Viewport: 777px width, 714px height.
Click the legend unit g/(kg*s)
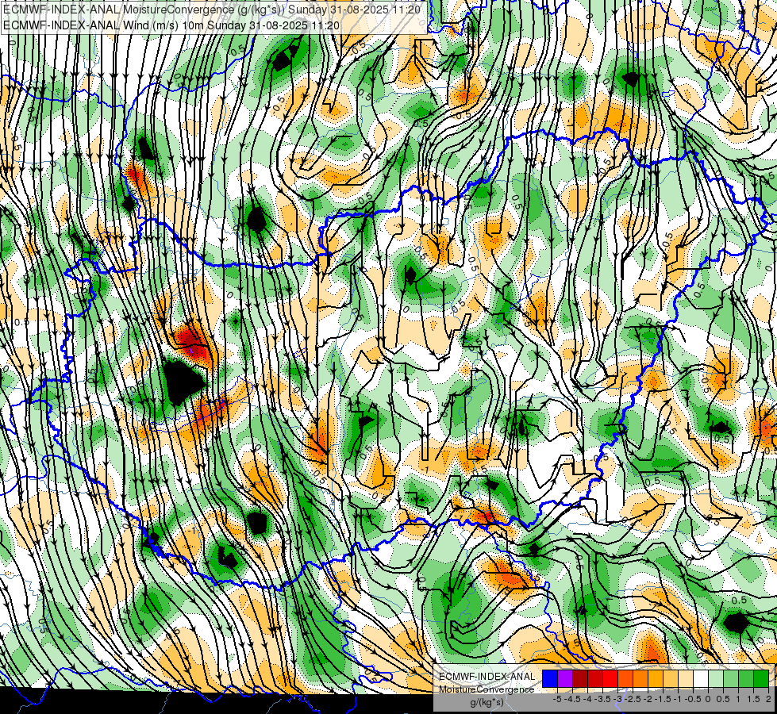[x=487, y=703]
